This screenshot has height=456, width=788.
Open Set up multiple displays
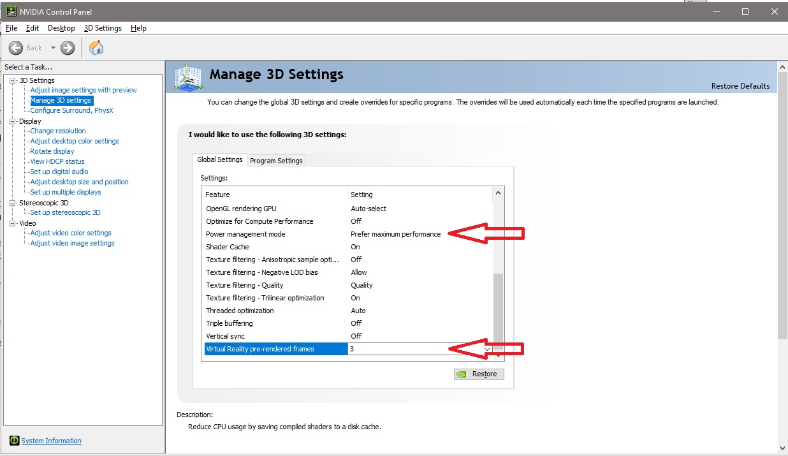[66, 192]
